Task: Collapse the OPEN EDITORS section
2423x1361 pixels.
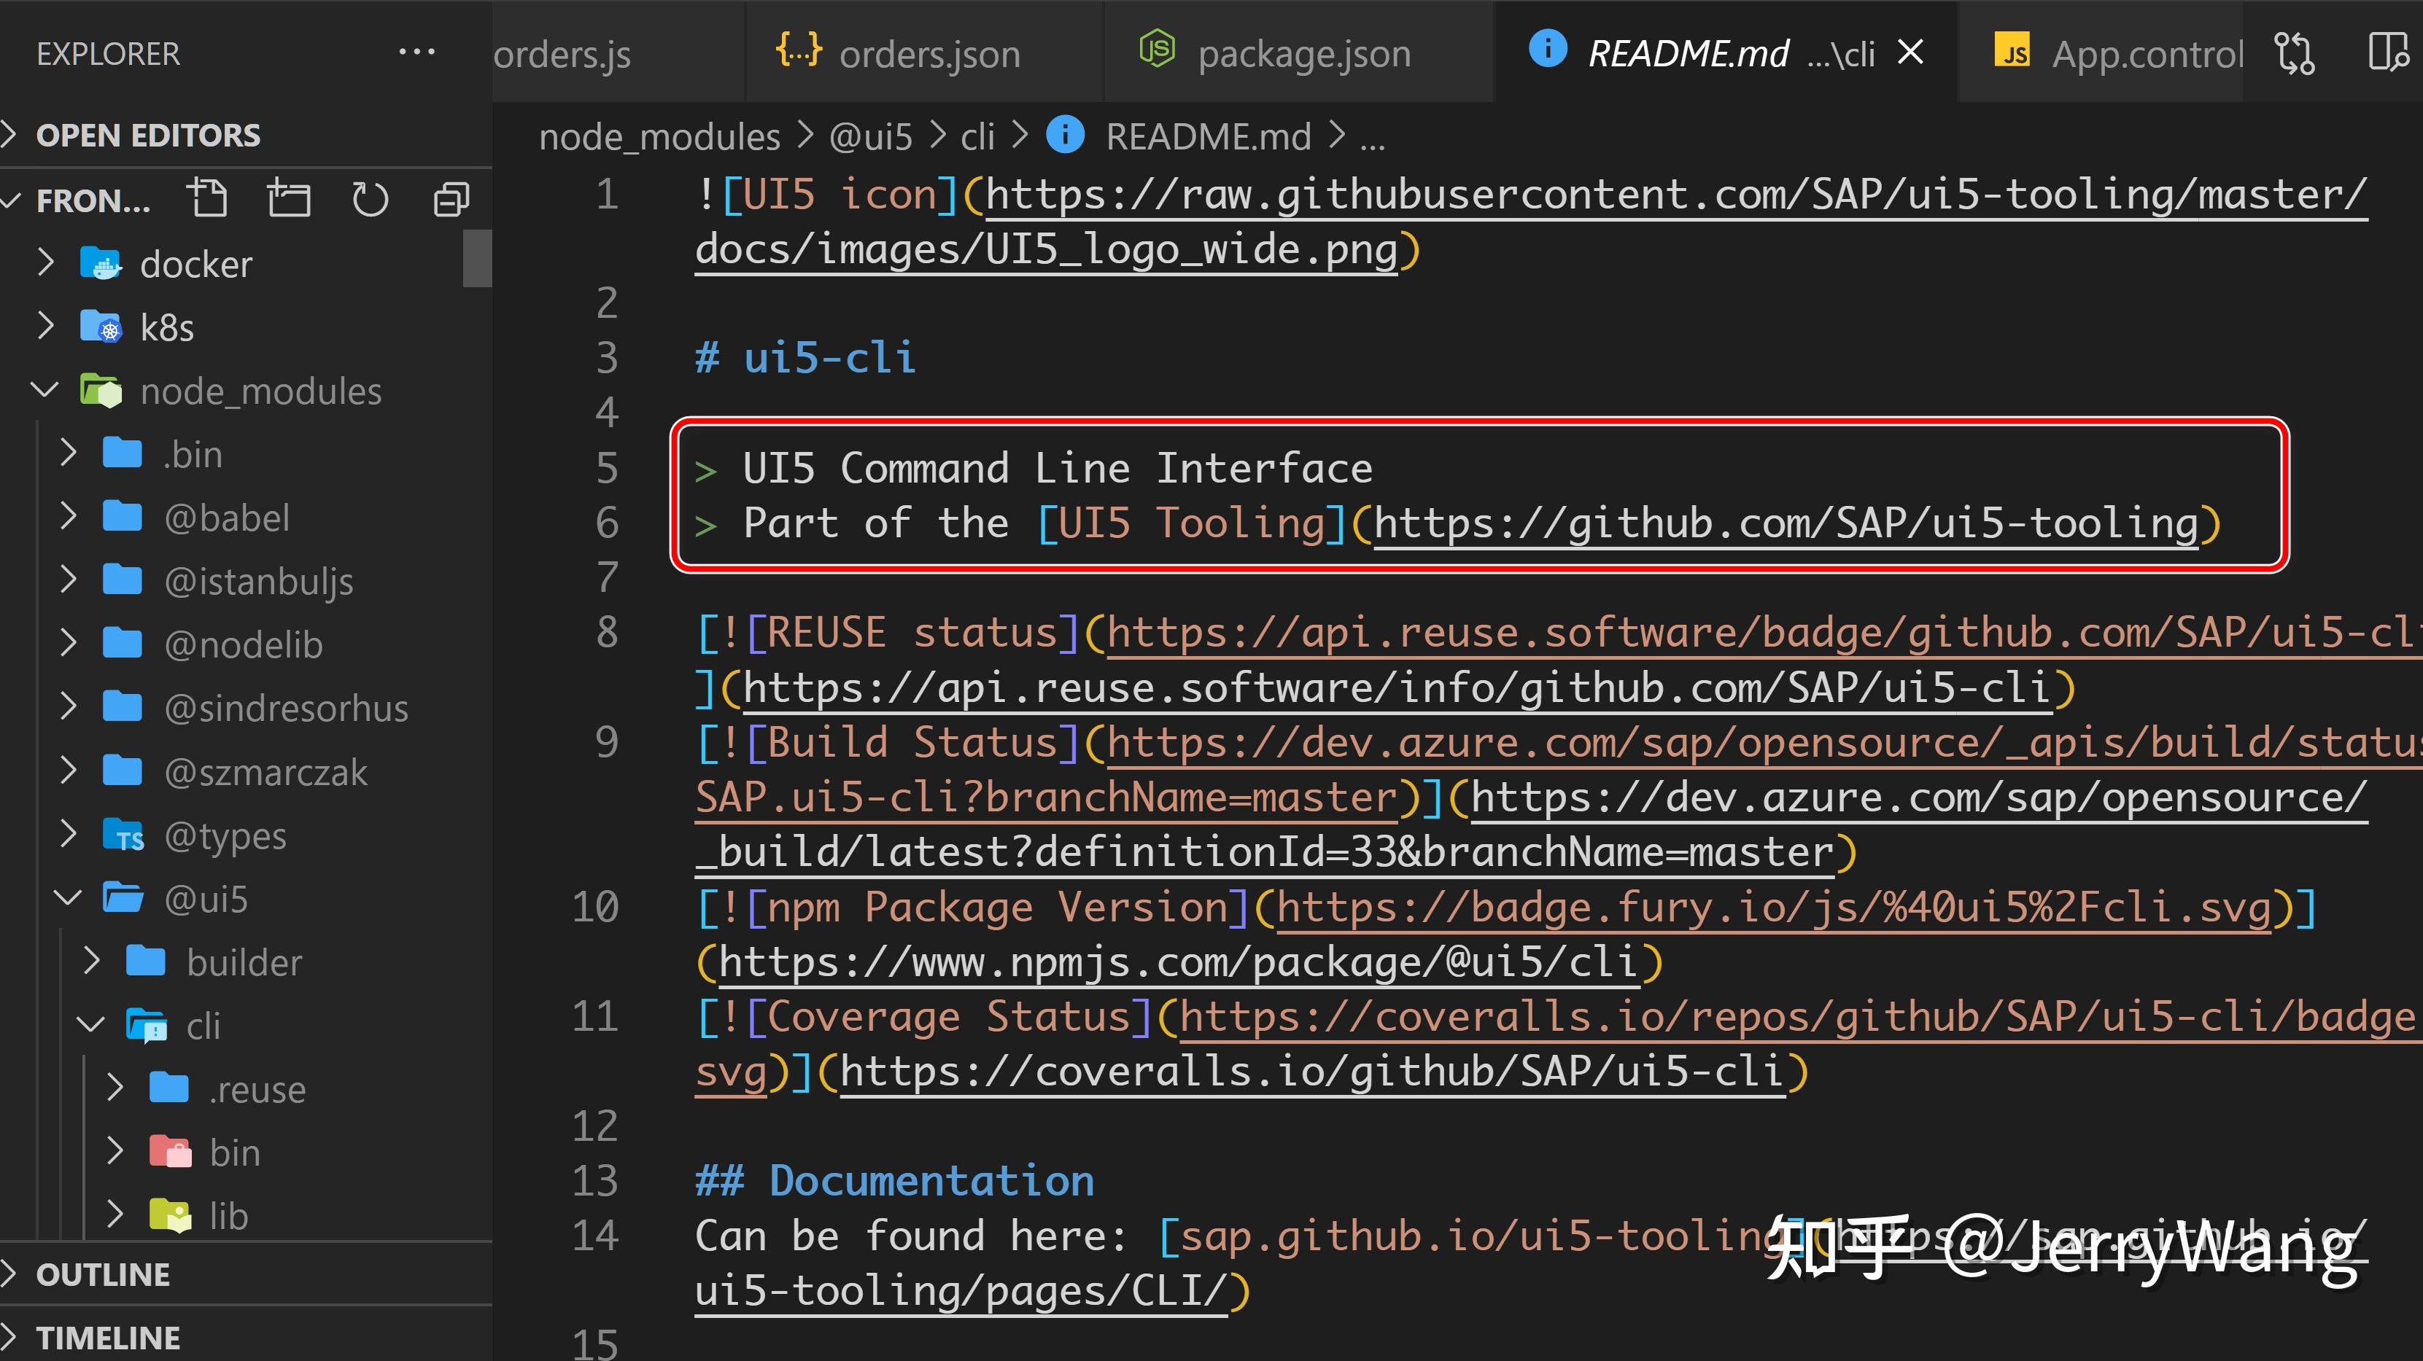Action: [x=132, y=134]
